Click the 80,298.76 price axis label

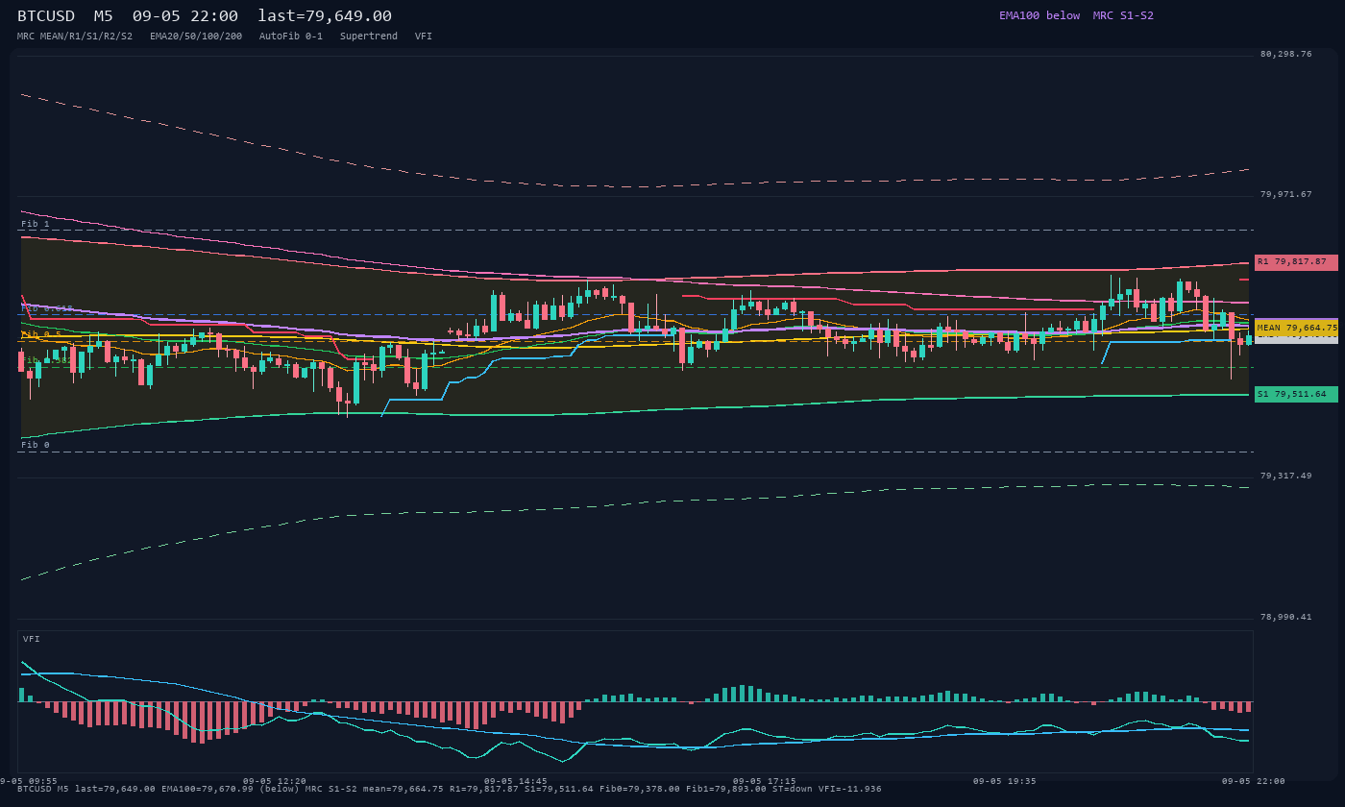tap(1285, 54)
